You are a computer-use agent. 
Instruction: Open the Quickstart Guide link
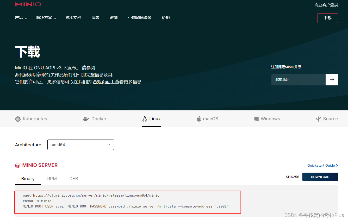click(x=323, y=166)
